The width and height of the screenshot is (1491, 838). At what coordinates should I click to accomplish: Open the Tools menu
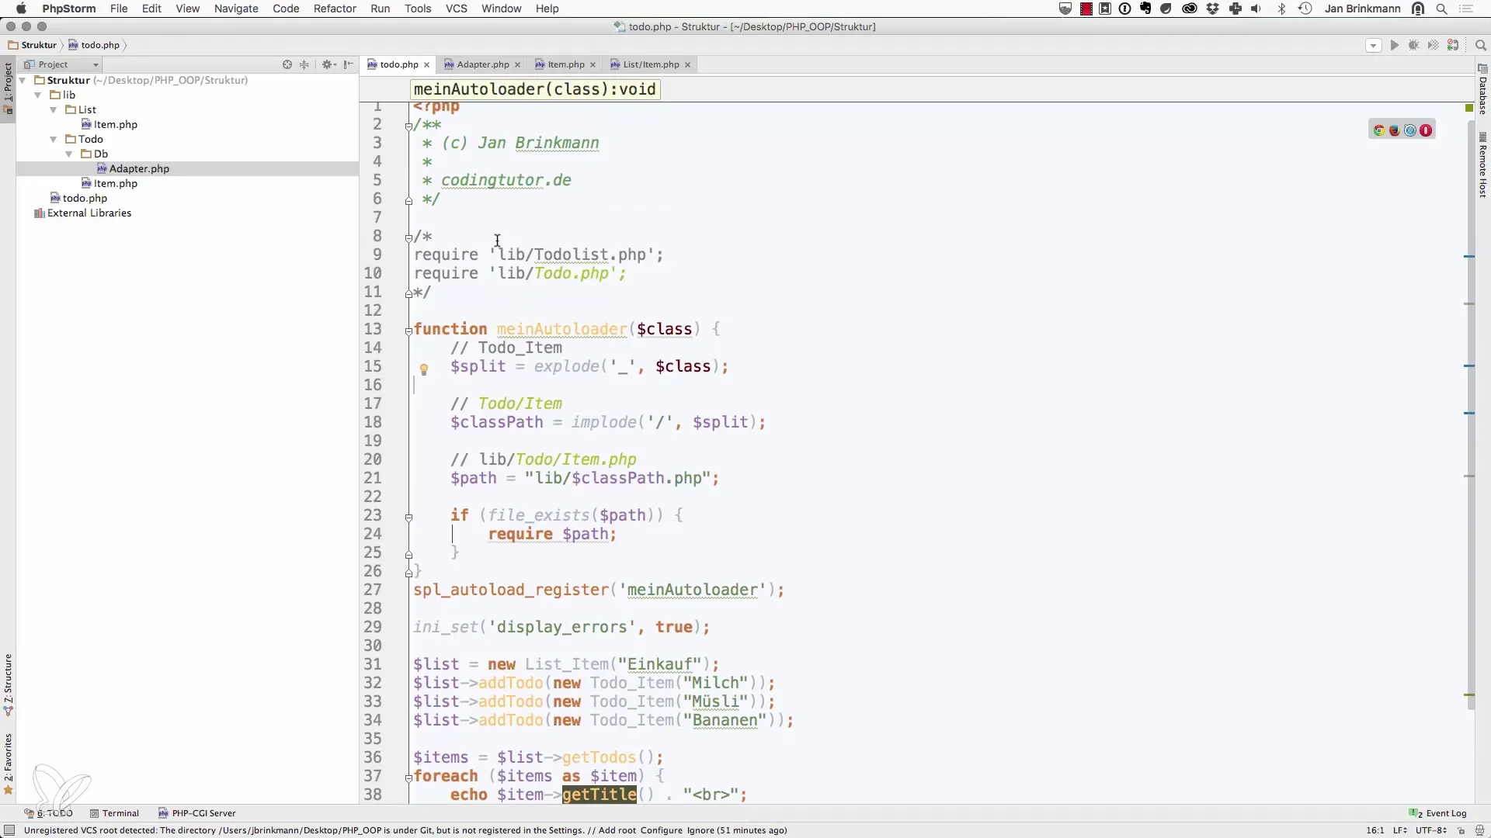tap(418, 9)
